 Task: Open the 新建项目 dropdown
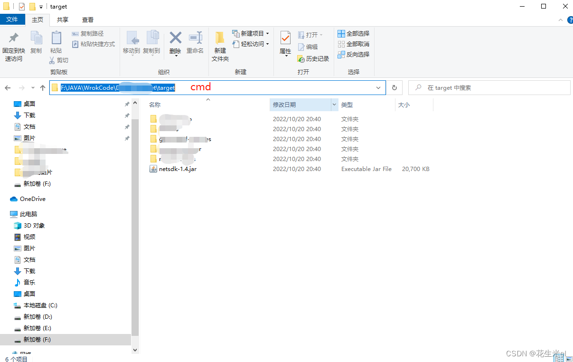(x=251, y=34)
